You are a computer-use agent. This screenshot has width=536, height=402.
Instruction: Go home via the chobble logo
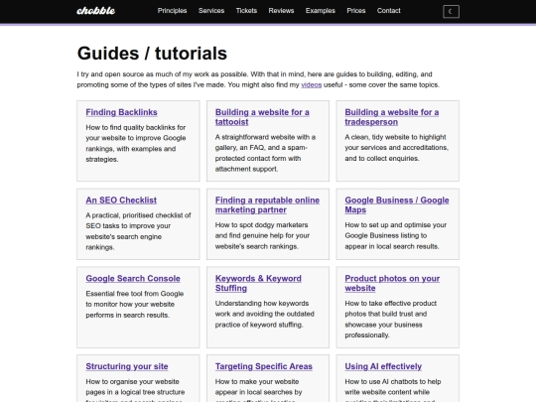coord(96,11)
